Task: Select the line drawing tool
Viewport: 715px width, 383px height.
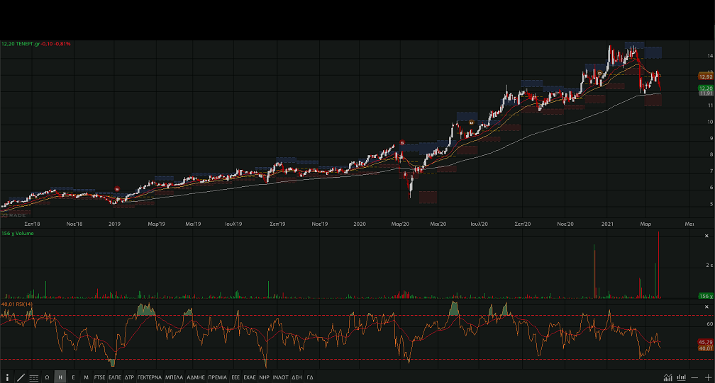Action: click(21, 377)
